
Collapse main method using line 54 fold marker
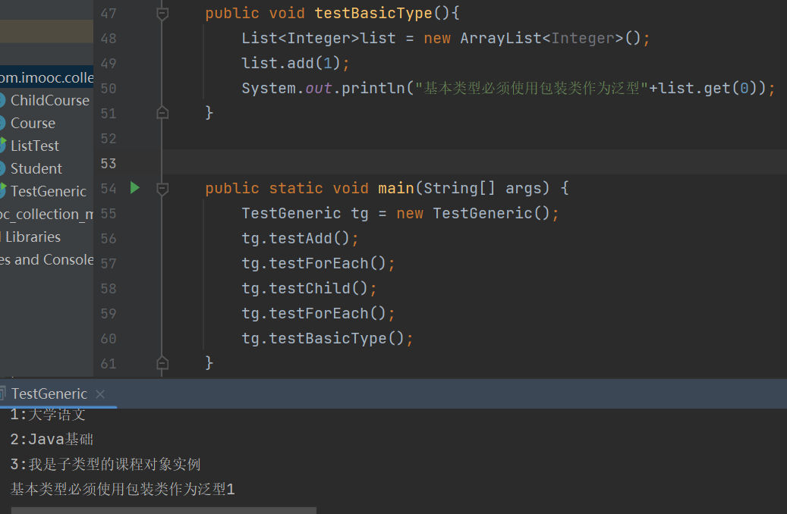(162, 188)
